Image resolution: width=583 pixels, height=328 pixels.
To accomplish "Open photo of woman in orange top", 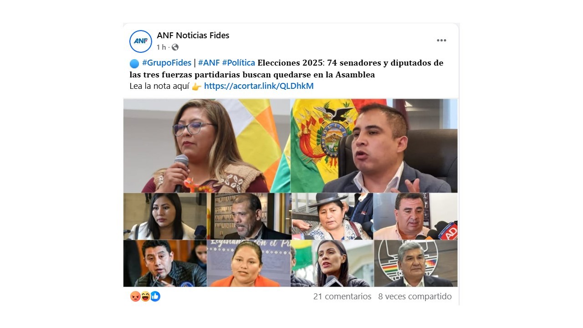I will point(249,263).
